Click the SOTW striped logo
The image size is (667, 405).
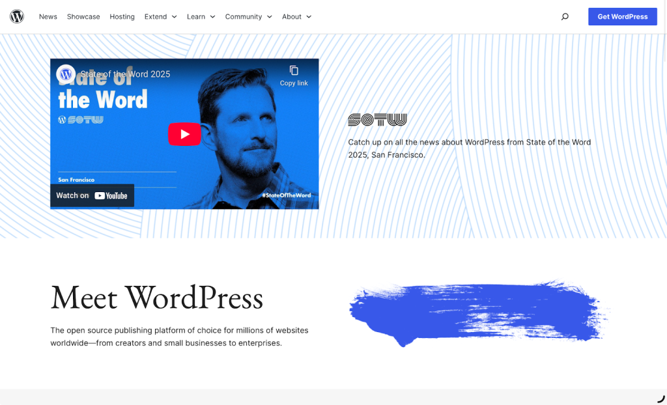(377, 120)
